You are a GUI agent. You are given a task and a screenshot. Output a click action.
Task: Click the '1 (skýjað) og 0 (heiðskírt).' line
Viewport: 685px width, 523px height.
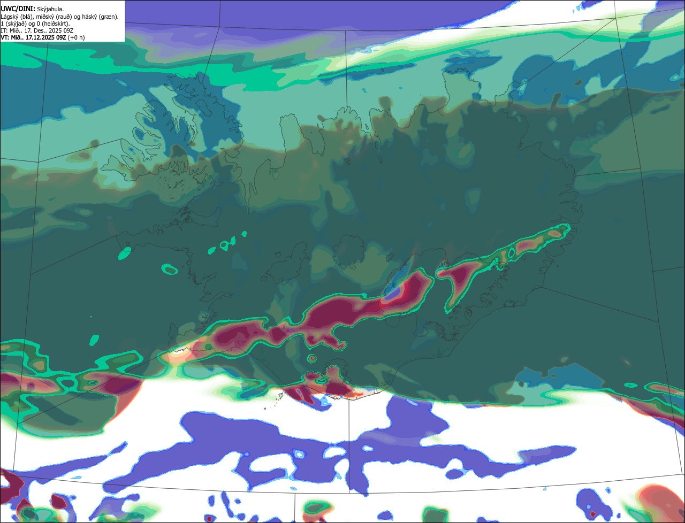point(35,24)
